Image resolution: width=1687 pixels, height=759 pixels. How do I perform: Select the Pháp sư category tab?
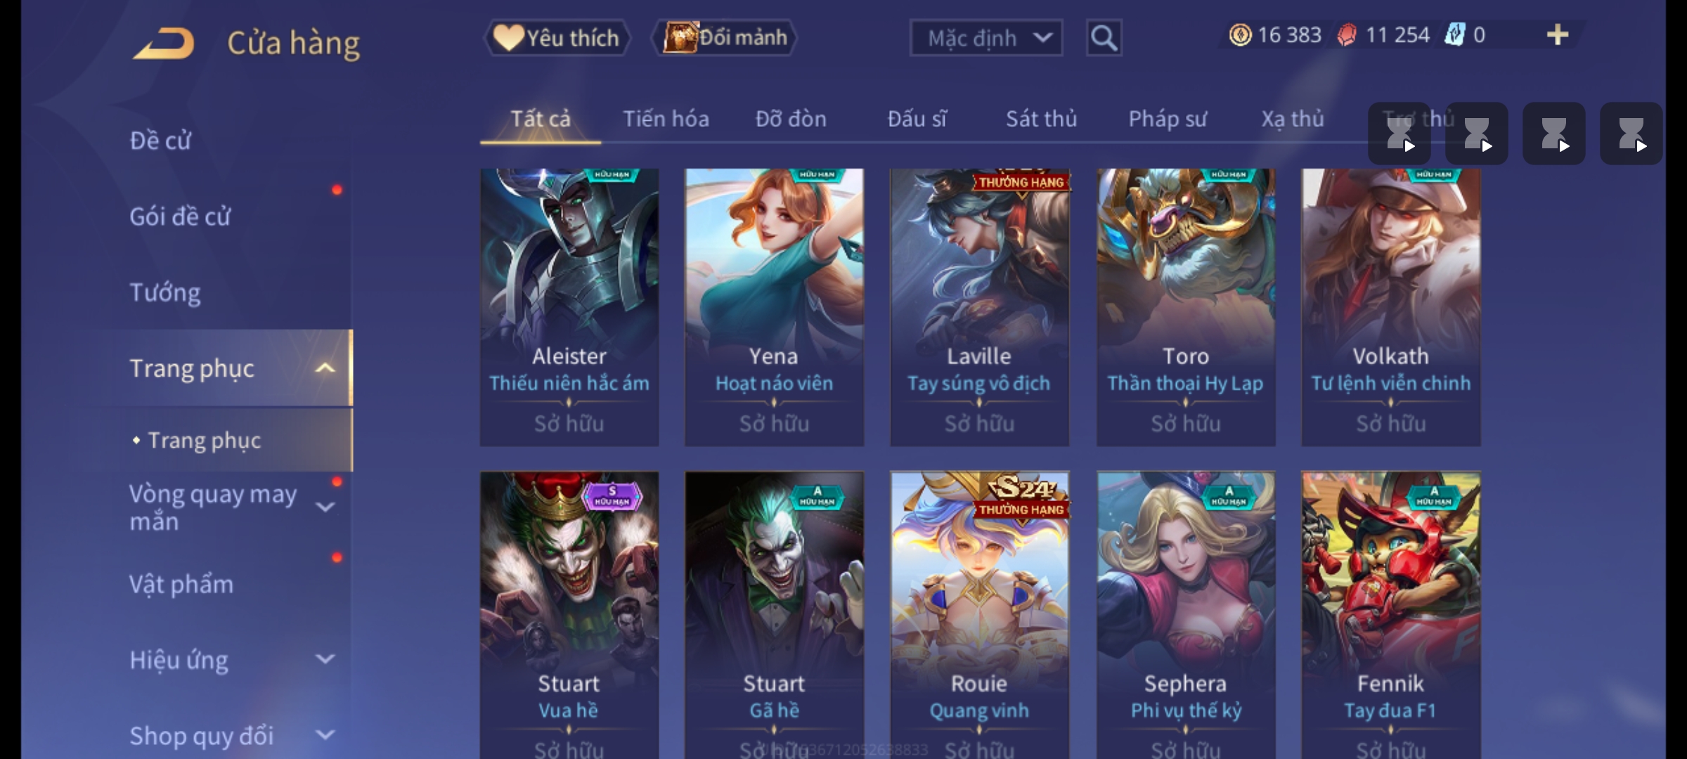(x=1168, y=119)
